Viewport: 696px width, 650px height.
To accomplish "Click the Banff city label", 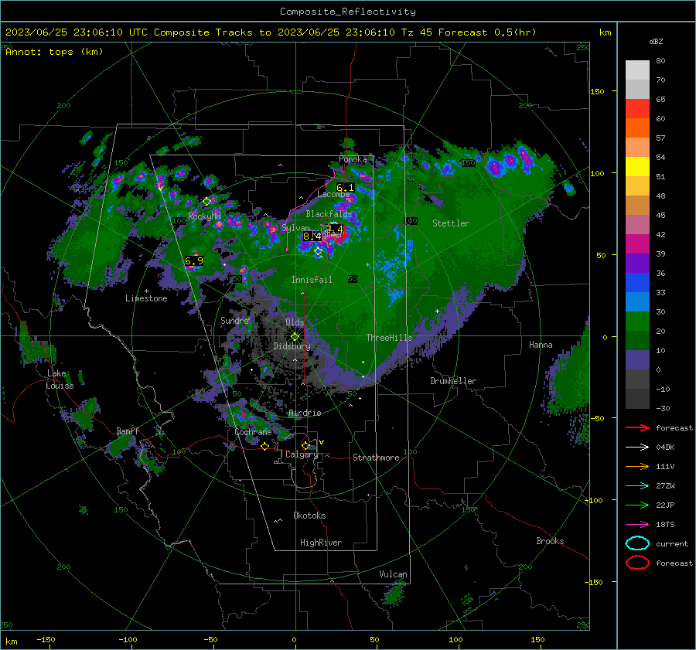I will coord(128,430).
